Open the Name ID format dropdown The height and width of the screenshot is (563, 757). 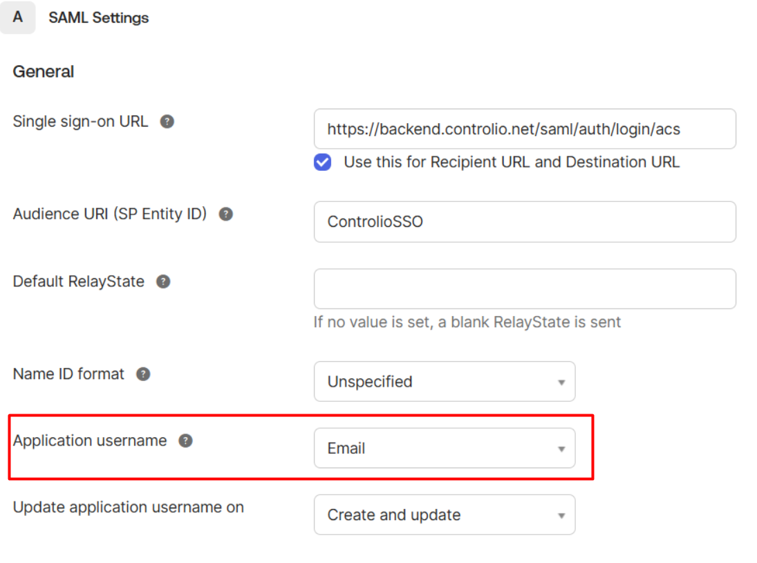(x=445, y=382)
